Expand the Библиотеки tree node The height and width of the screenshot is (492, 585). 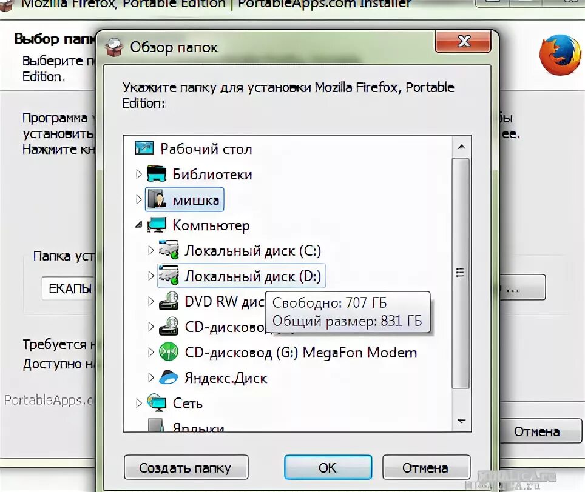pyautogui.click(x=138, y=174)
